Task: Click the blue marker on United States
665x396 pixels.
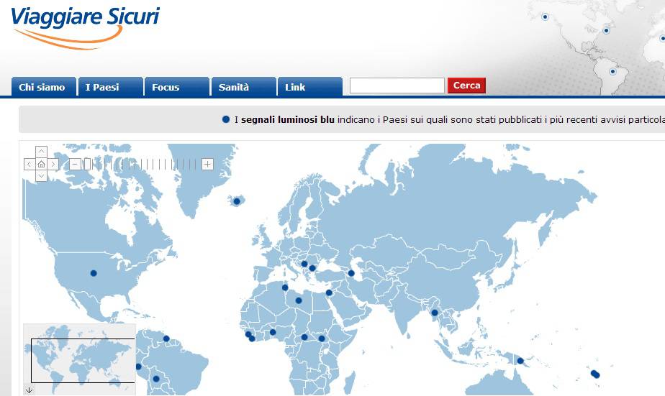Action: point(93,273)
